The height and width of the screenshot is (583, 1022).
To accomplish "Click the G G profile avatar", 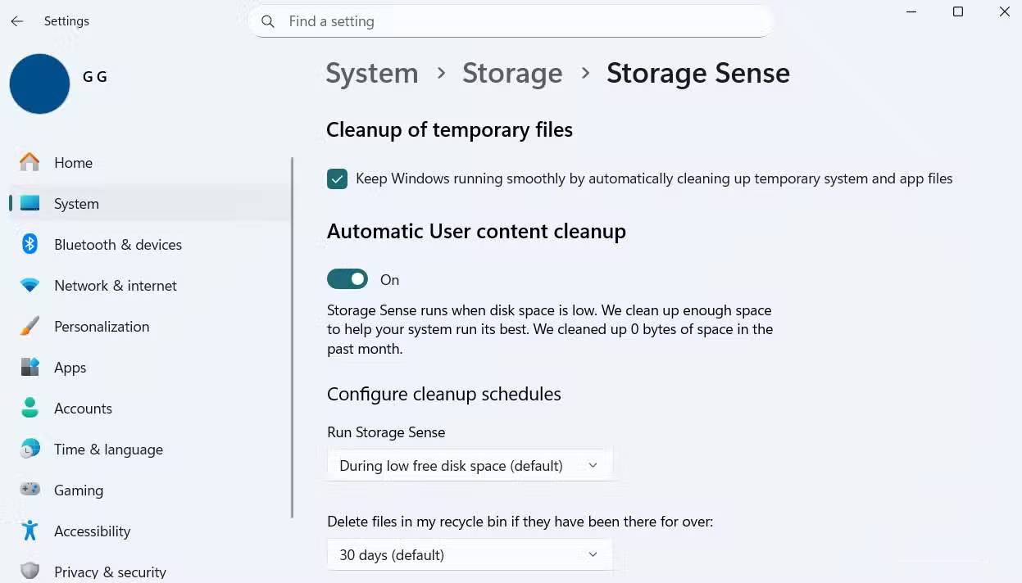I will pyautogui.click(x=39, y=84).
